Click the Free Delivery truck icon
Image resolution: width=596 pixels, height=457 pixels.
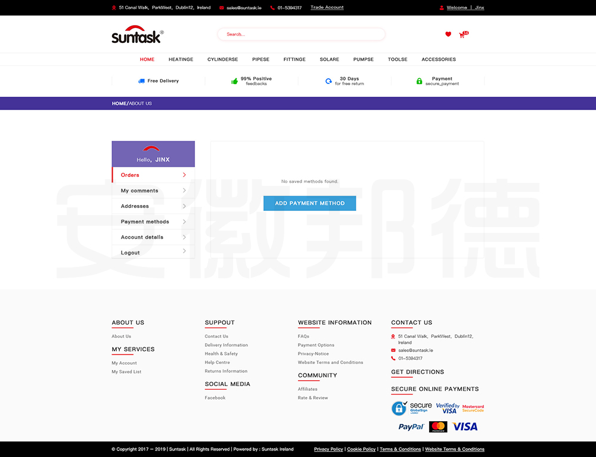(x=141, y=81)
